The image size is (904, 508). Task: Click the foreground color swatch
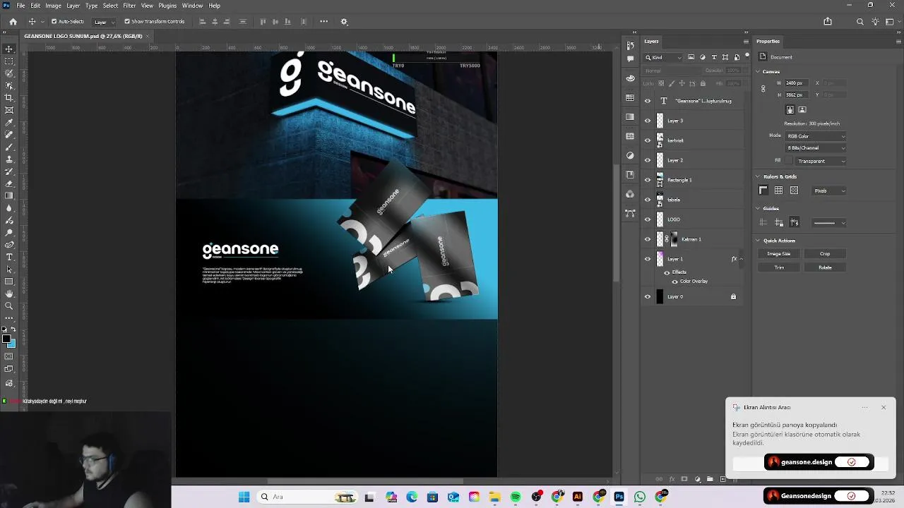6,339
